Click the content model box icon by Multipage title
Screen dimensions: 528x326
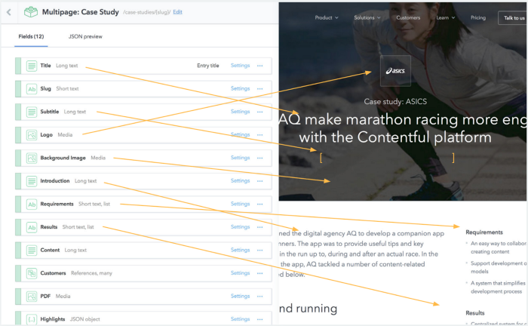[x=31, y=12]
